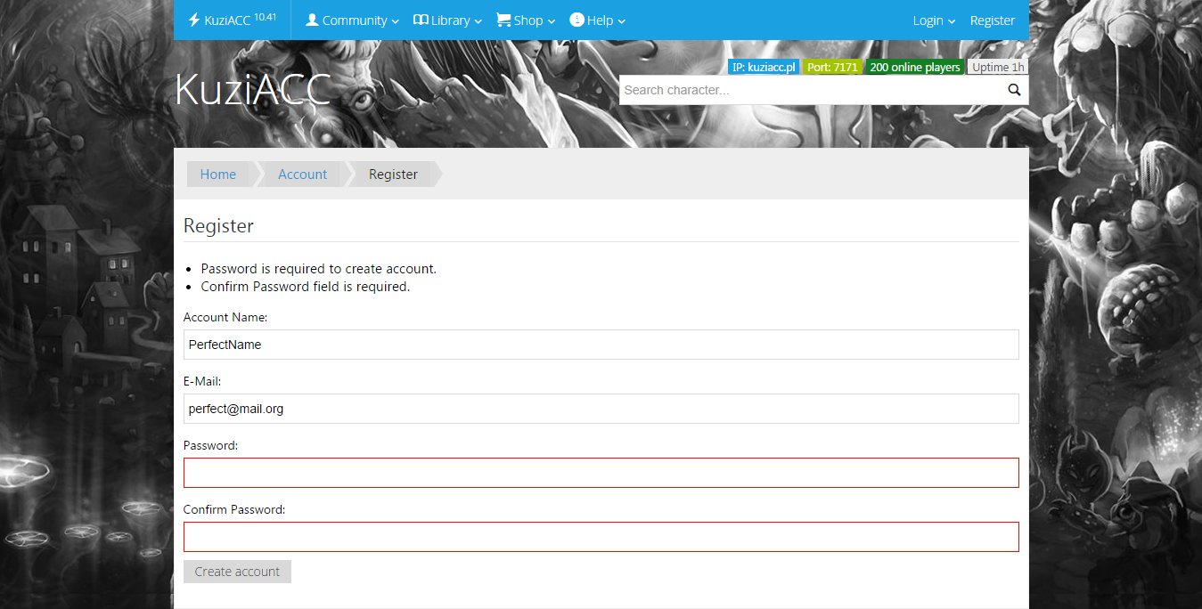Open the Shop menu label
This screenshot has height=609, width=1202.
[528, 20]
